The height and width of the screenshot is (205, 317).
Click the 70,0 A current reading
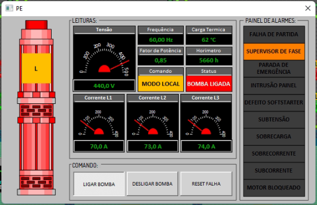pyautogui.click(x=99, y=146)
